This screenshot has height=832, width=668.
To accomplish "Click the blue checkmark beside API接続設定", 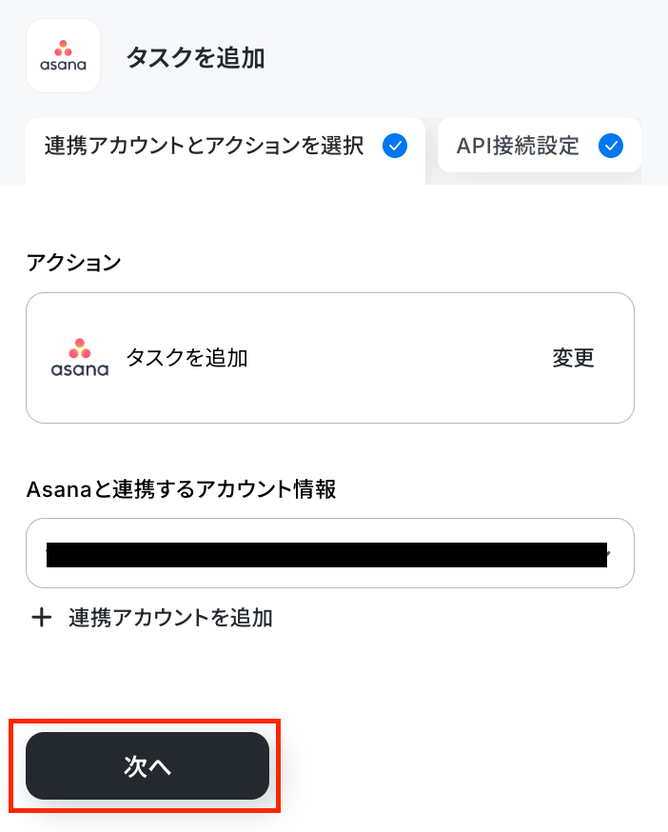I will pos(611,146).
